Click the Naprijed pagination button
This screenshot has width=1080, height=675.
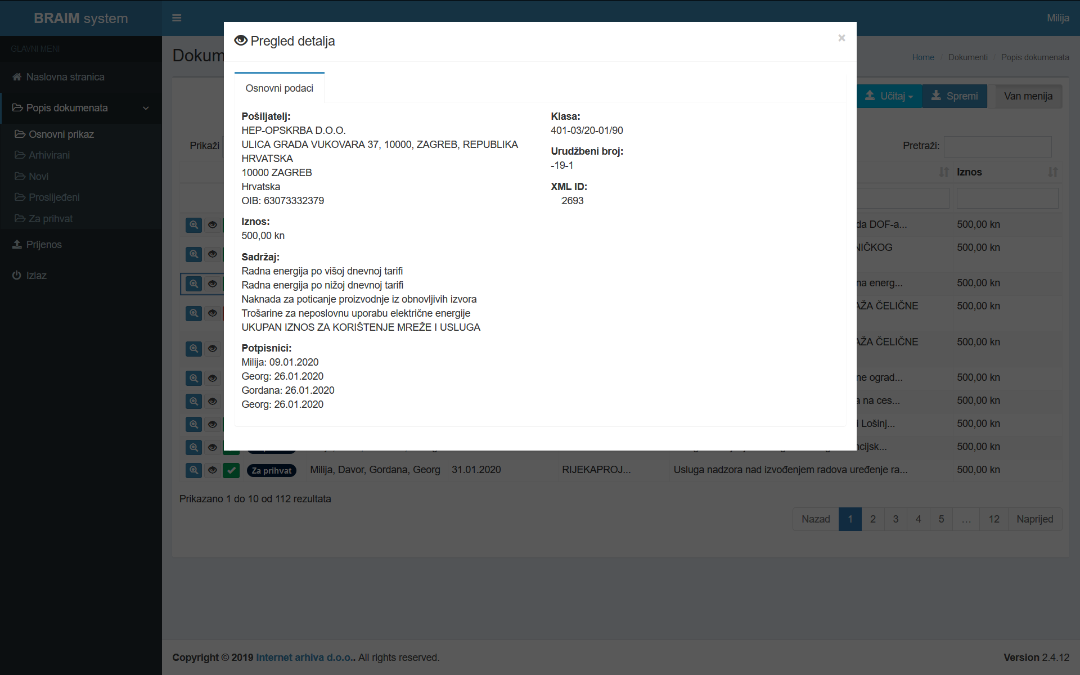coord(1035,519)
